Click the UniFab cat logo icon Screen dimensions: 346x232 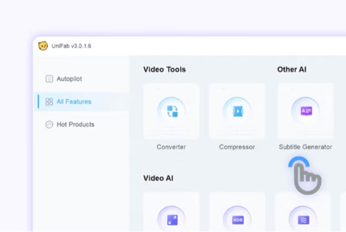pyautogui.click(x=43, y=46)
